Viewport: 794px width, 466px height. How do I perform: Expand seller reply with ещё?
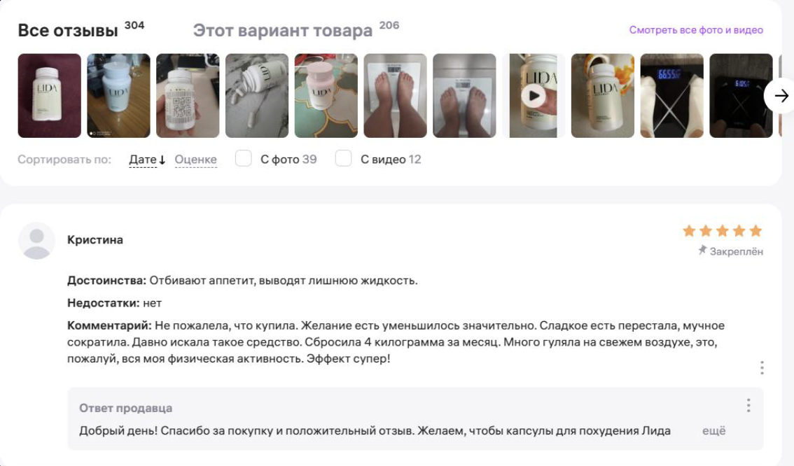point(713,430)
